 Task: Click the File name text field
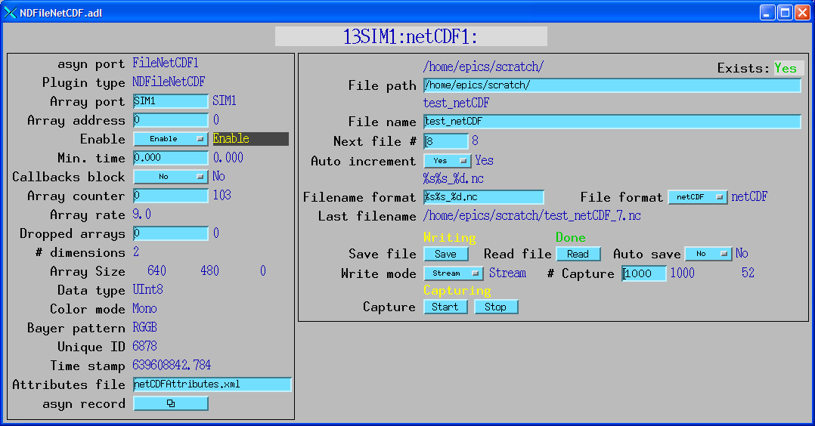(x=612, y=122)
